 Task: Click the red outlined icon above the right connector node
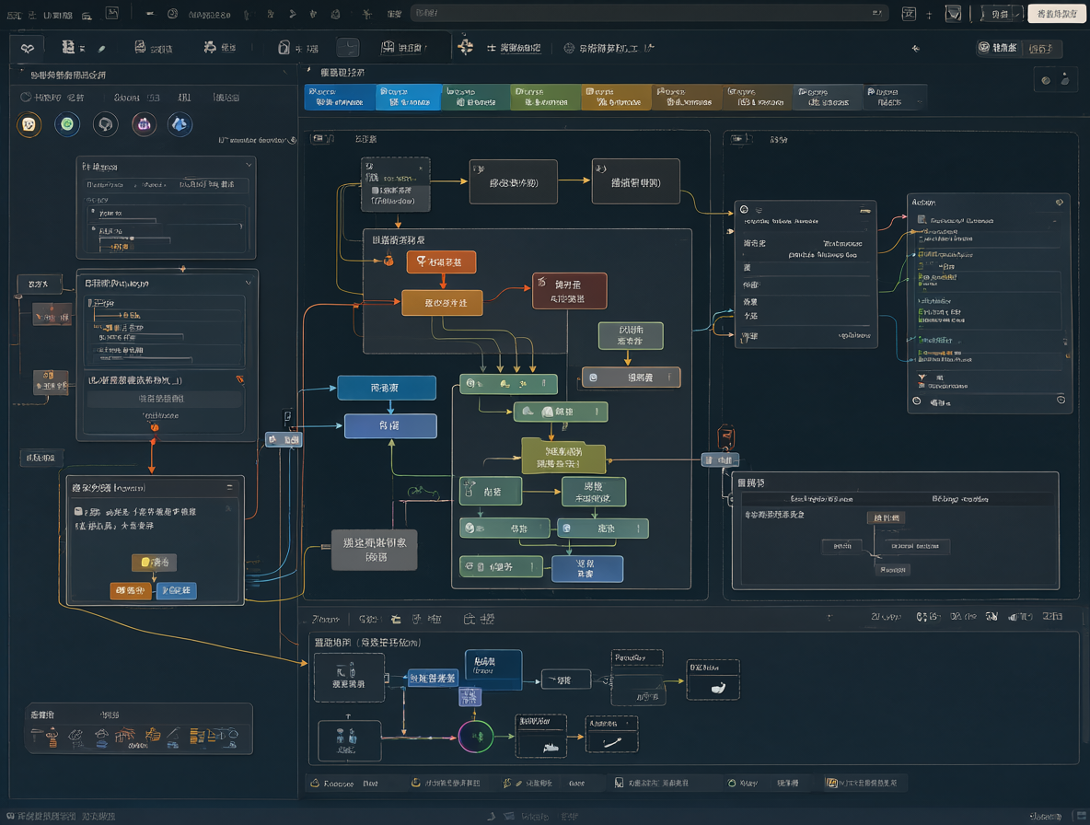coord(725,437)
